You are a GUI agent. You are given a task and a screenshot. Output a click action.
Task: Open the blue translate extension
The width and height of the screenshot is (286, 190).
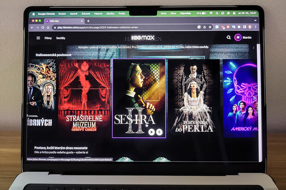(233, 27)
